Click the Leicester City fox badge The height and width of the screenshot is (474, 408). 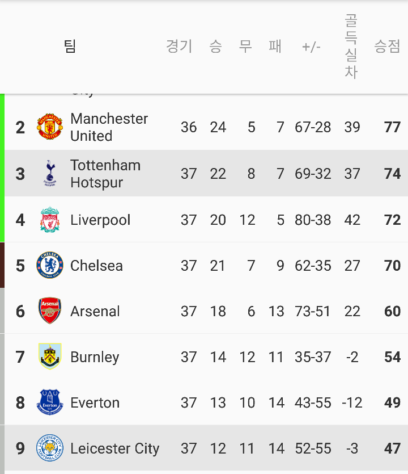50,448
